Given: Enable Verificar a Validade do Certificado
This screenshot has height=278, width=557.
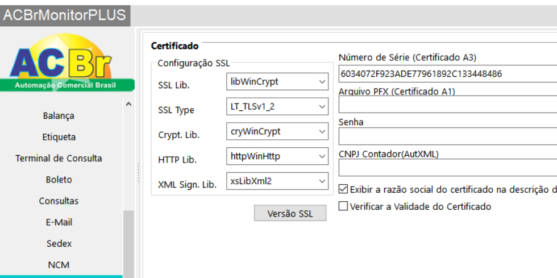Looking at the screenshot, I should tap(343, 206).
